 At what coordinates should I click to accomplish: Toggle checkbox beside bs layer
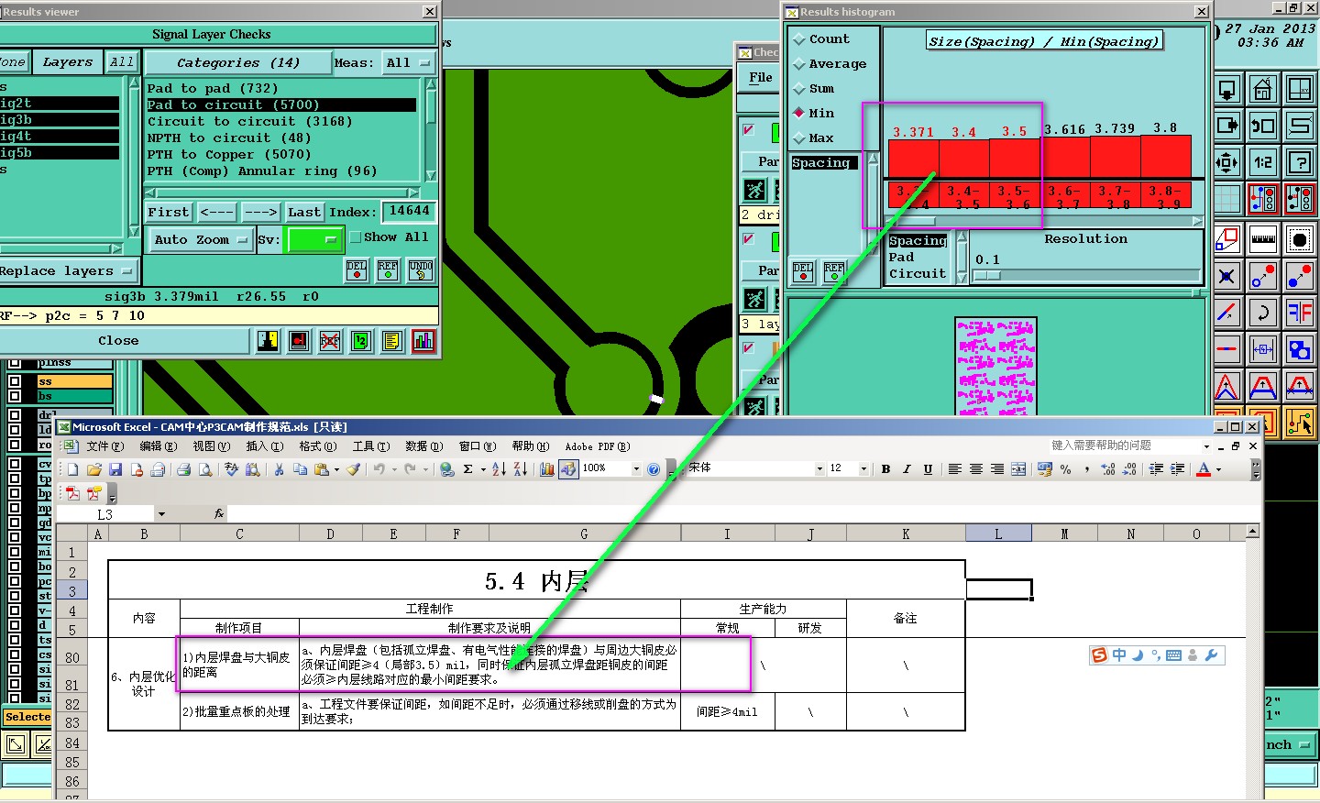pos(15,396)
